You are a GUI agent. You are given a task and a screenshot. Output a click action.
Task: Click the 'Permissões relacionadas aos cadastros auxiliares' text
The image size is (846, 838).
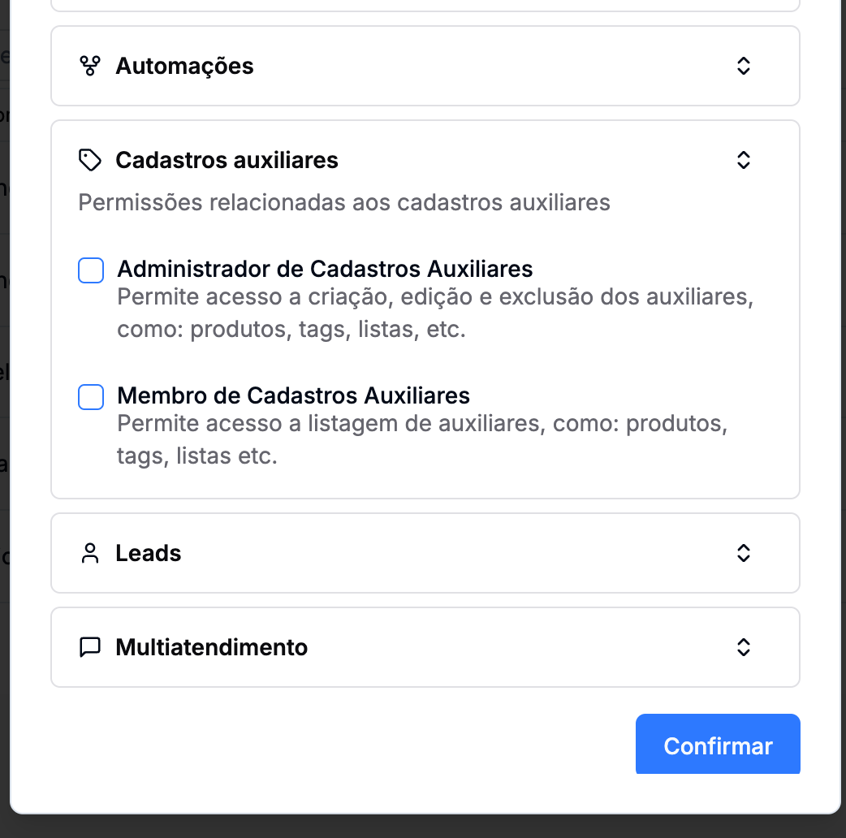click(x=344, y=202)
